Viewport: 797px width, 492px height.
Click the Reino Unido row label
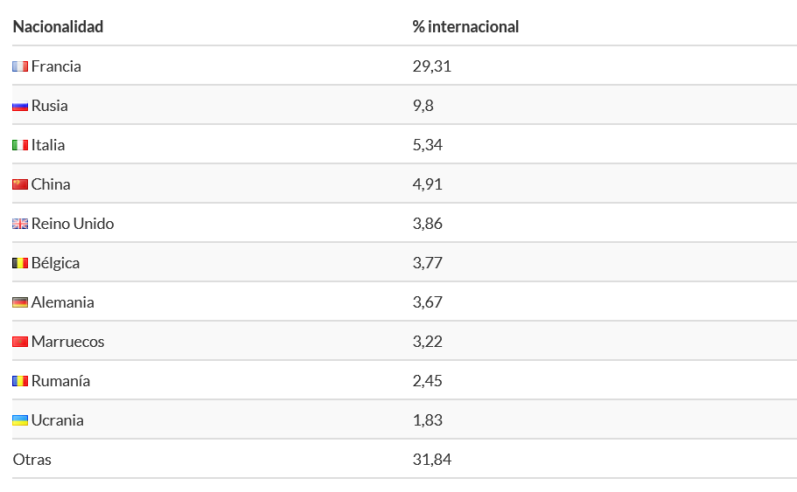(x=73, y=224)
